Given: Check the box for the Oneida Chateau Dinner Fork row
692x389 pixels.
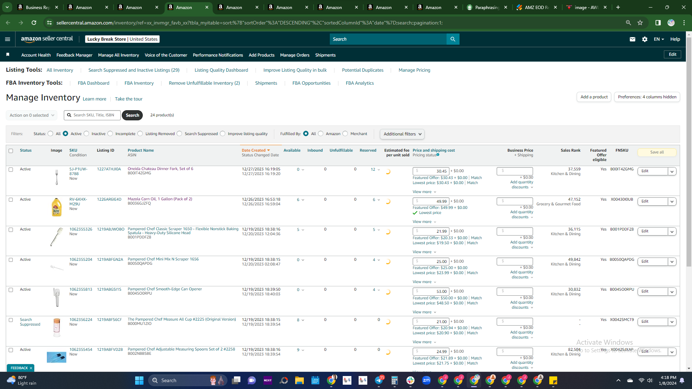Looking at the screenshot, I should (x=11, y=170).
